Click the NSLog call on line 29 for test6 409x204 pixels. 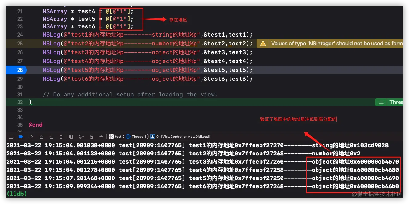[x=148, y=79]
